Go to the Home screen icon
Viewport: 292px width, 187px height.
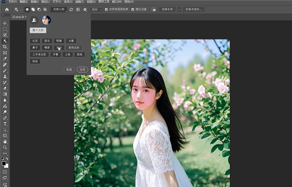(7, 10)
